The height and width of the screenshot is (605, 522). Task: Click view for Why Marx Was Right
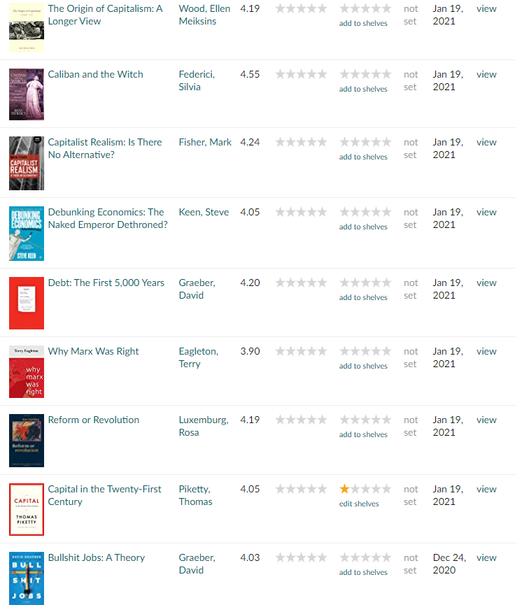(486, 351)
